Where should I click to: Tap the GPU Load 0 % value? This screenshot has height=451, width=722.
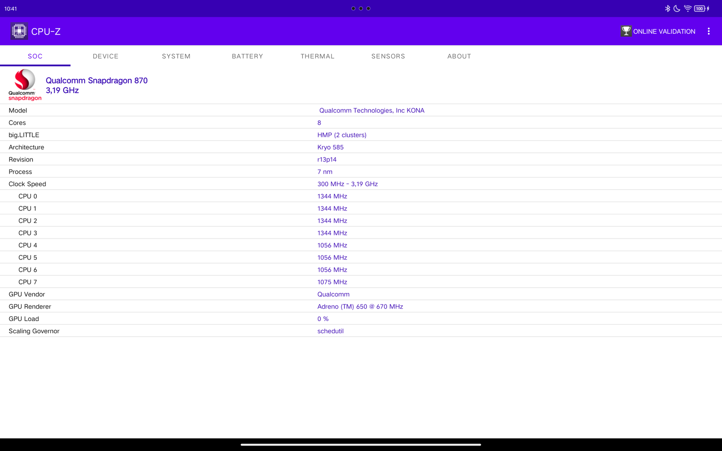(x=323, y=319)
